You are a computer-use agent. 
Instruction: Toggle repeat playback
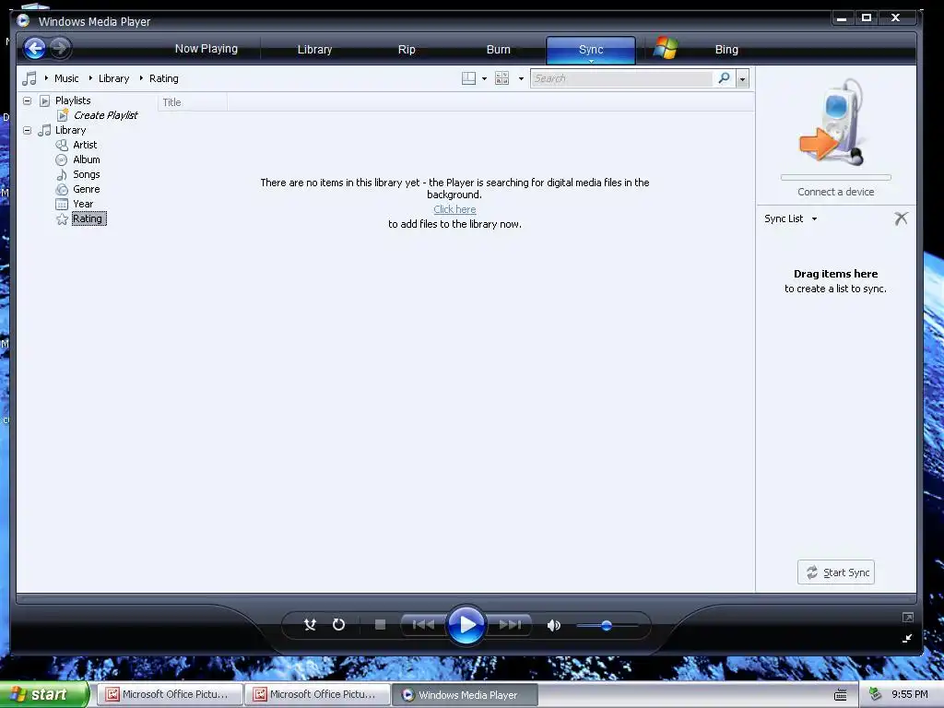[x=339, y=625]
